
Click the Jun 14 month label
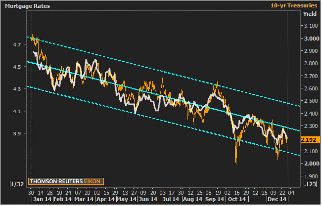[x=148, y=200]
